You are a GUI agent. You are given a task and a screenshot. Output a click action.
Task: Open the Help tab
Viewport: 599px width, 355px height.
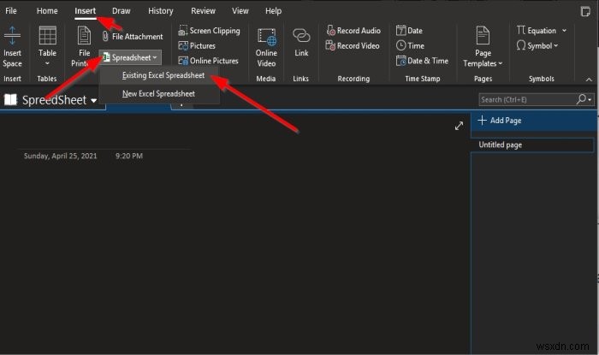point(273,10)
